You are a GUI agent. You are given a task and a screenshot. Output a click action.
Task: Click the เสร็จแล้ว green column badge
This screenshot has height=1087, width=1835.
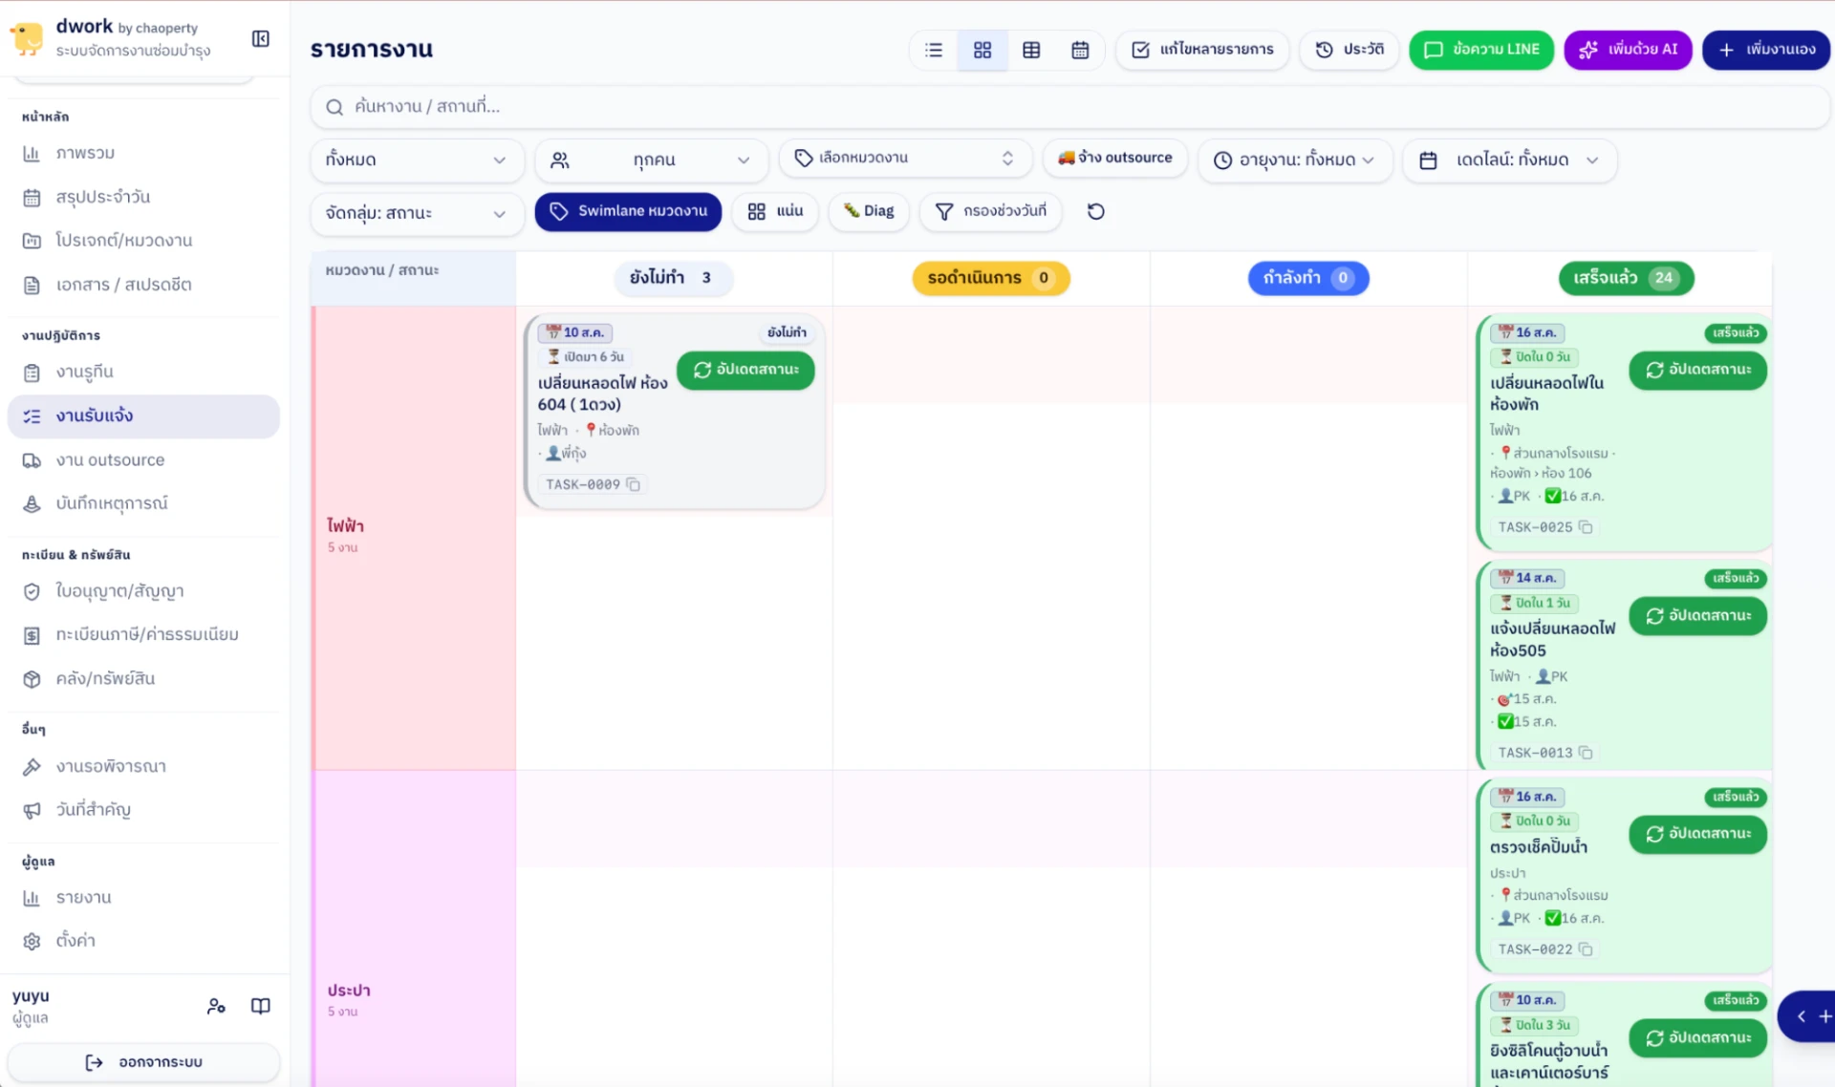pyautogui.click(x=1627, y=278)
